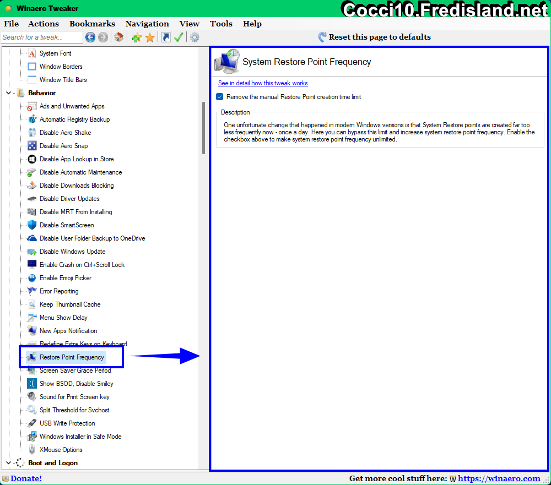
Task: Open bookmarks gold star icon
Action: click(150, 37)
